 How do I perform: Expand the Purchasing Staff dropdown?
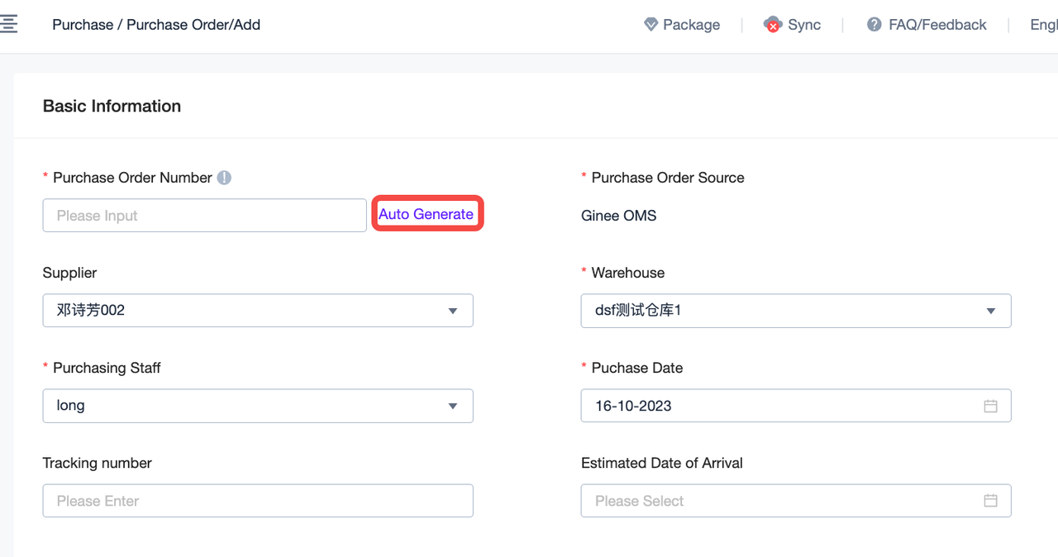(x=453, y=405)
